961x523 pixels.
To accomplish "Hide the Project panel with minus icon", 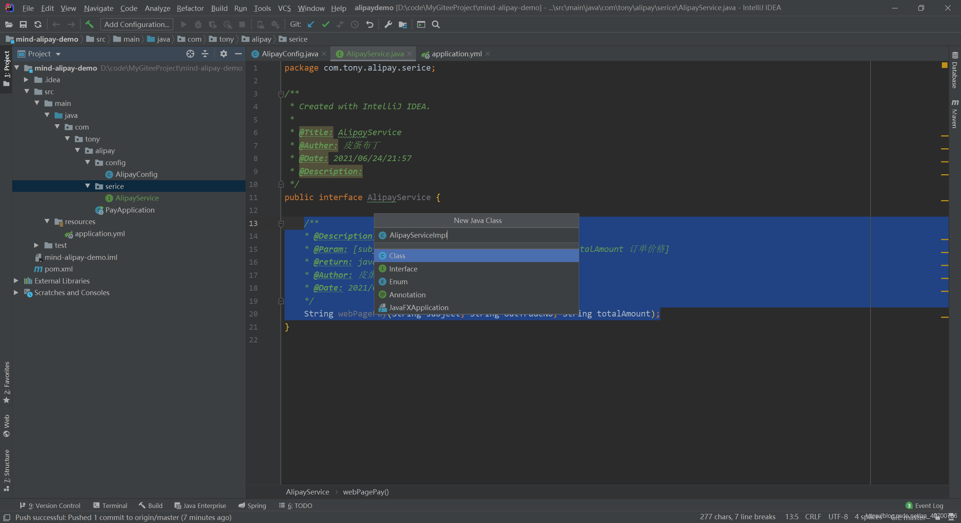I will point(238,54).
